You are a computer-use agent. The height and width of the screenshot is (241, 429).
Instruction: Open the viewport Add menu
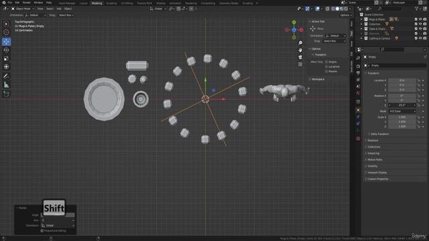pos(59,9)
